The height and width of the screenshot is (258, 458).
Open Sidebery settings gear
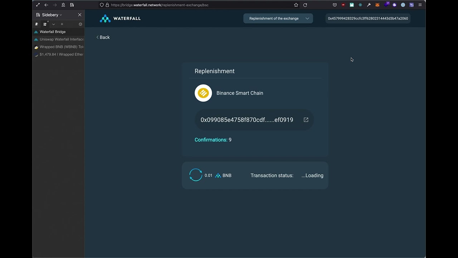(80, 24)
